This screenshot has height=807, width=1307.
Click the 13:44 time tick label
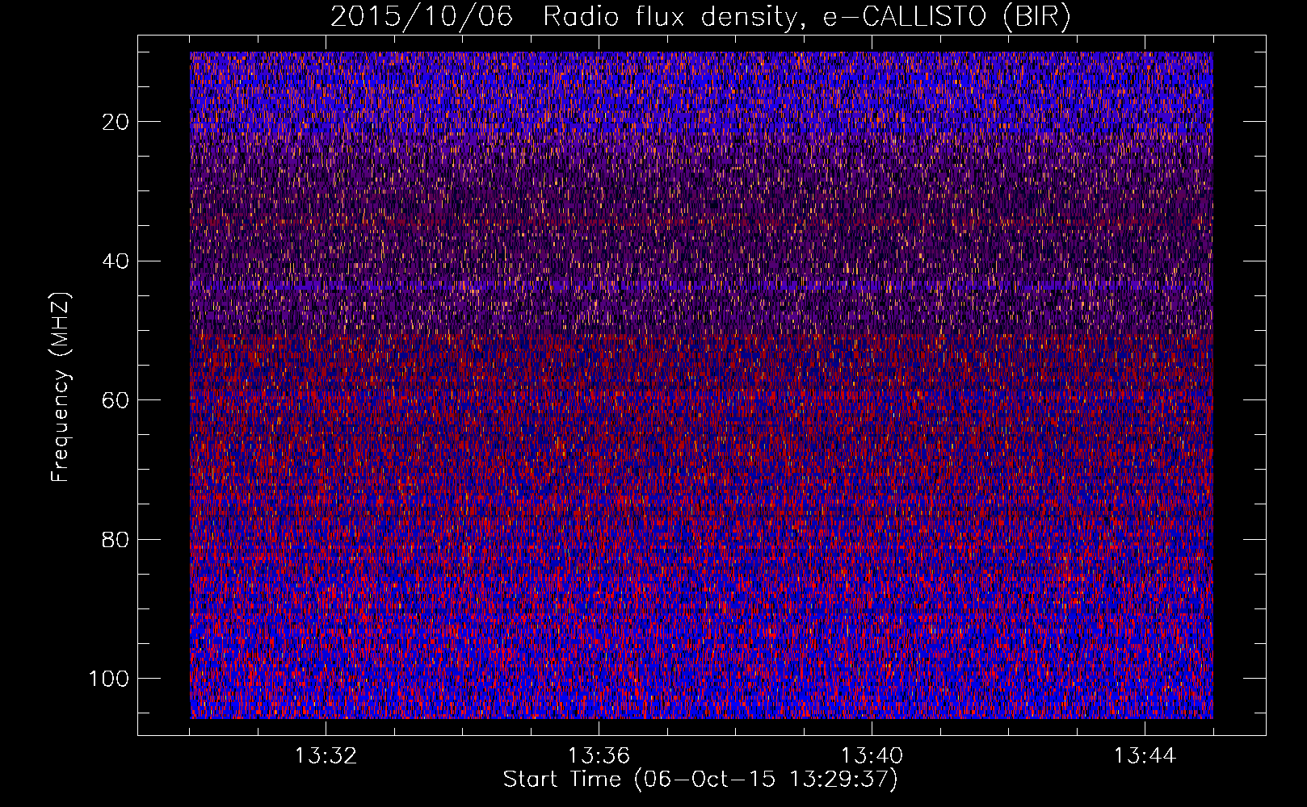1145,756
